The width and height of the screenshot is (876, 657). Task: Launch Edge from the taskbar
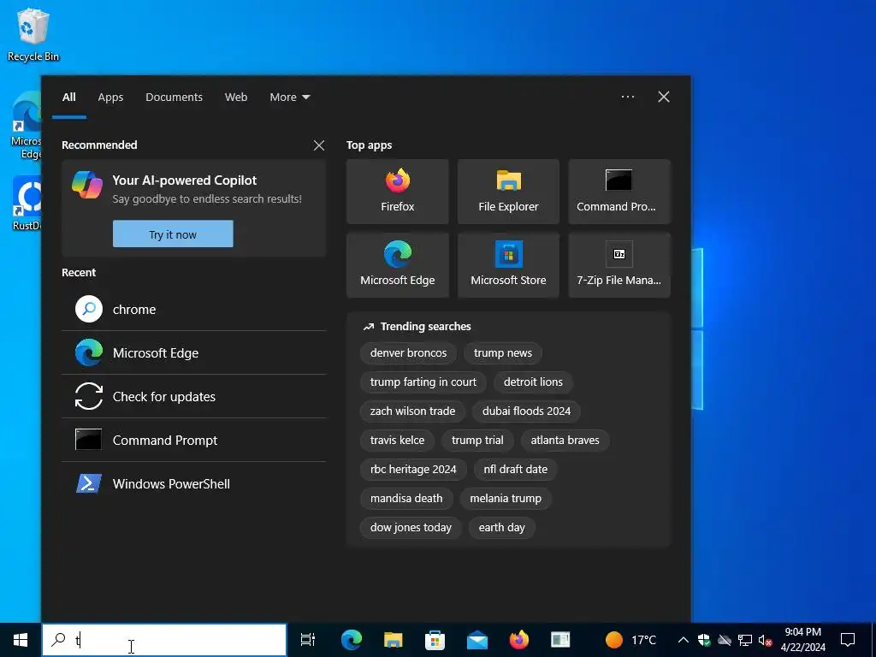tap(352, 640)
